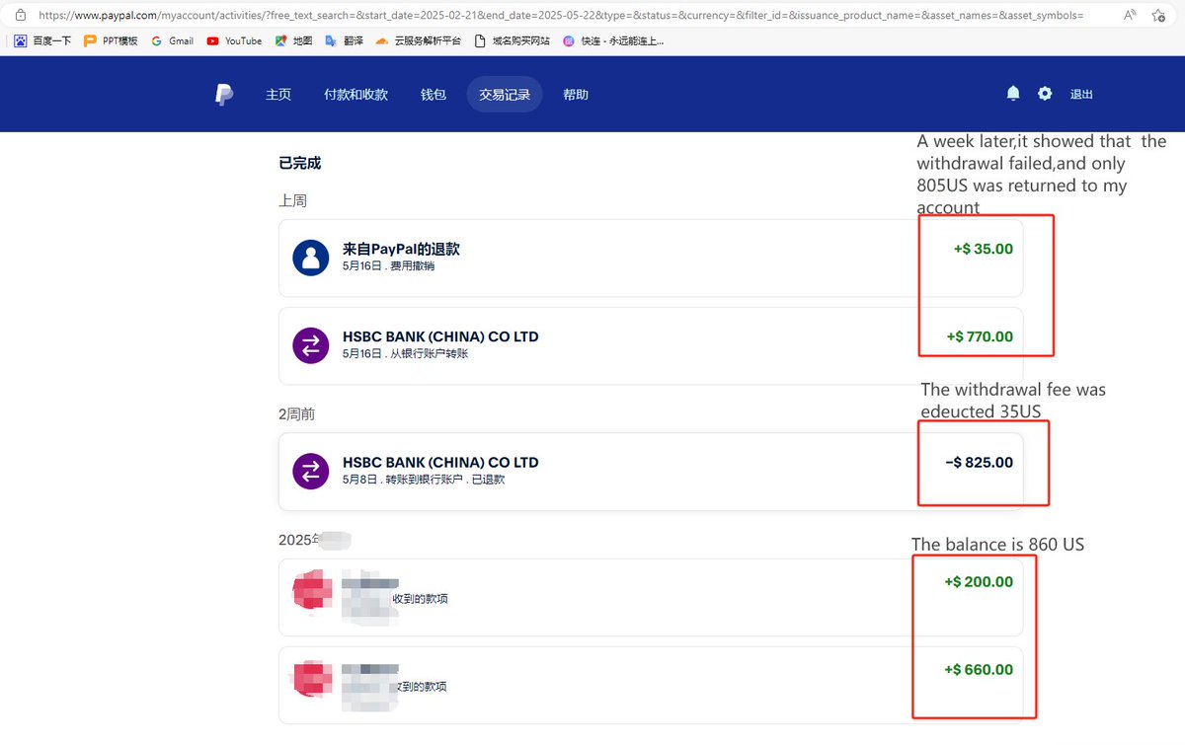
Task: Open the PPT模板 bookmark
Action: (111, 41)
